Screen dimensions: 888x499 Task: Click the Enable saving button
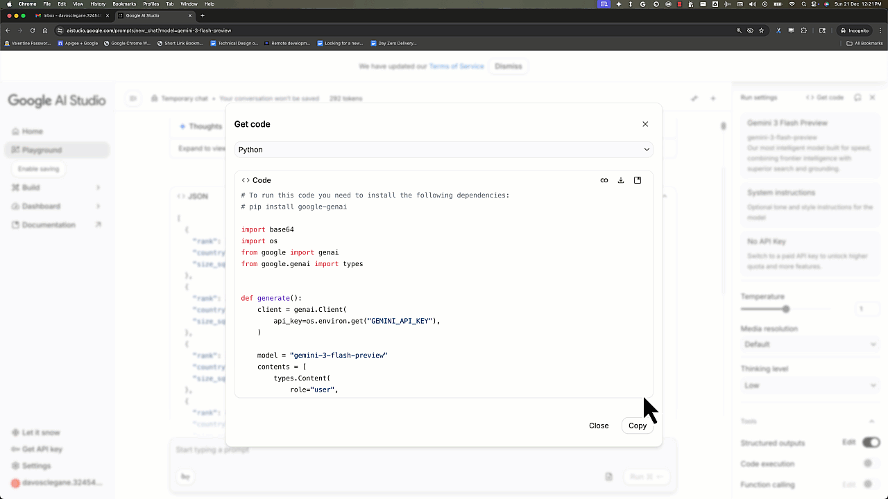[x=39, y=169]
